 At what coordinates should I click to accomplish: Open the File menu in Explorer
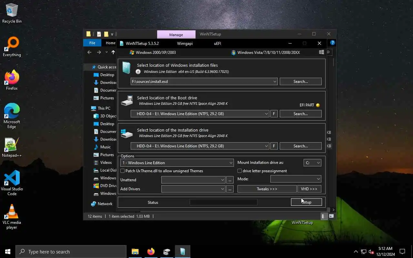click(x=92, y=43)
